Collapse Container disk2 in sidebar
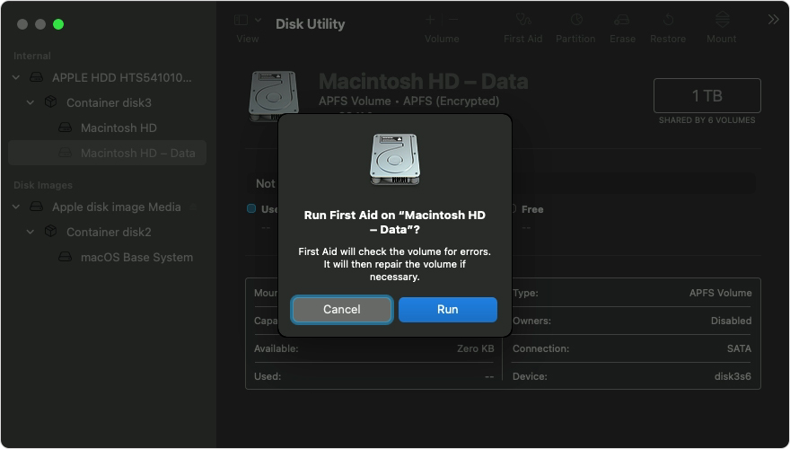The image size is (790, 449). pos(31,233)
